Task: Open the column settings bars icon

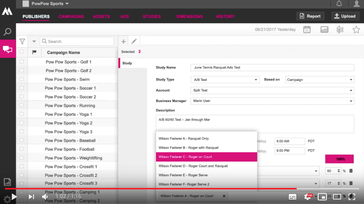Action: click(x=340, y=29)
